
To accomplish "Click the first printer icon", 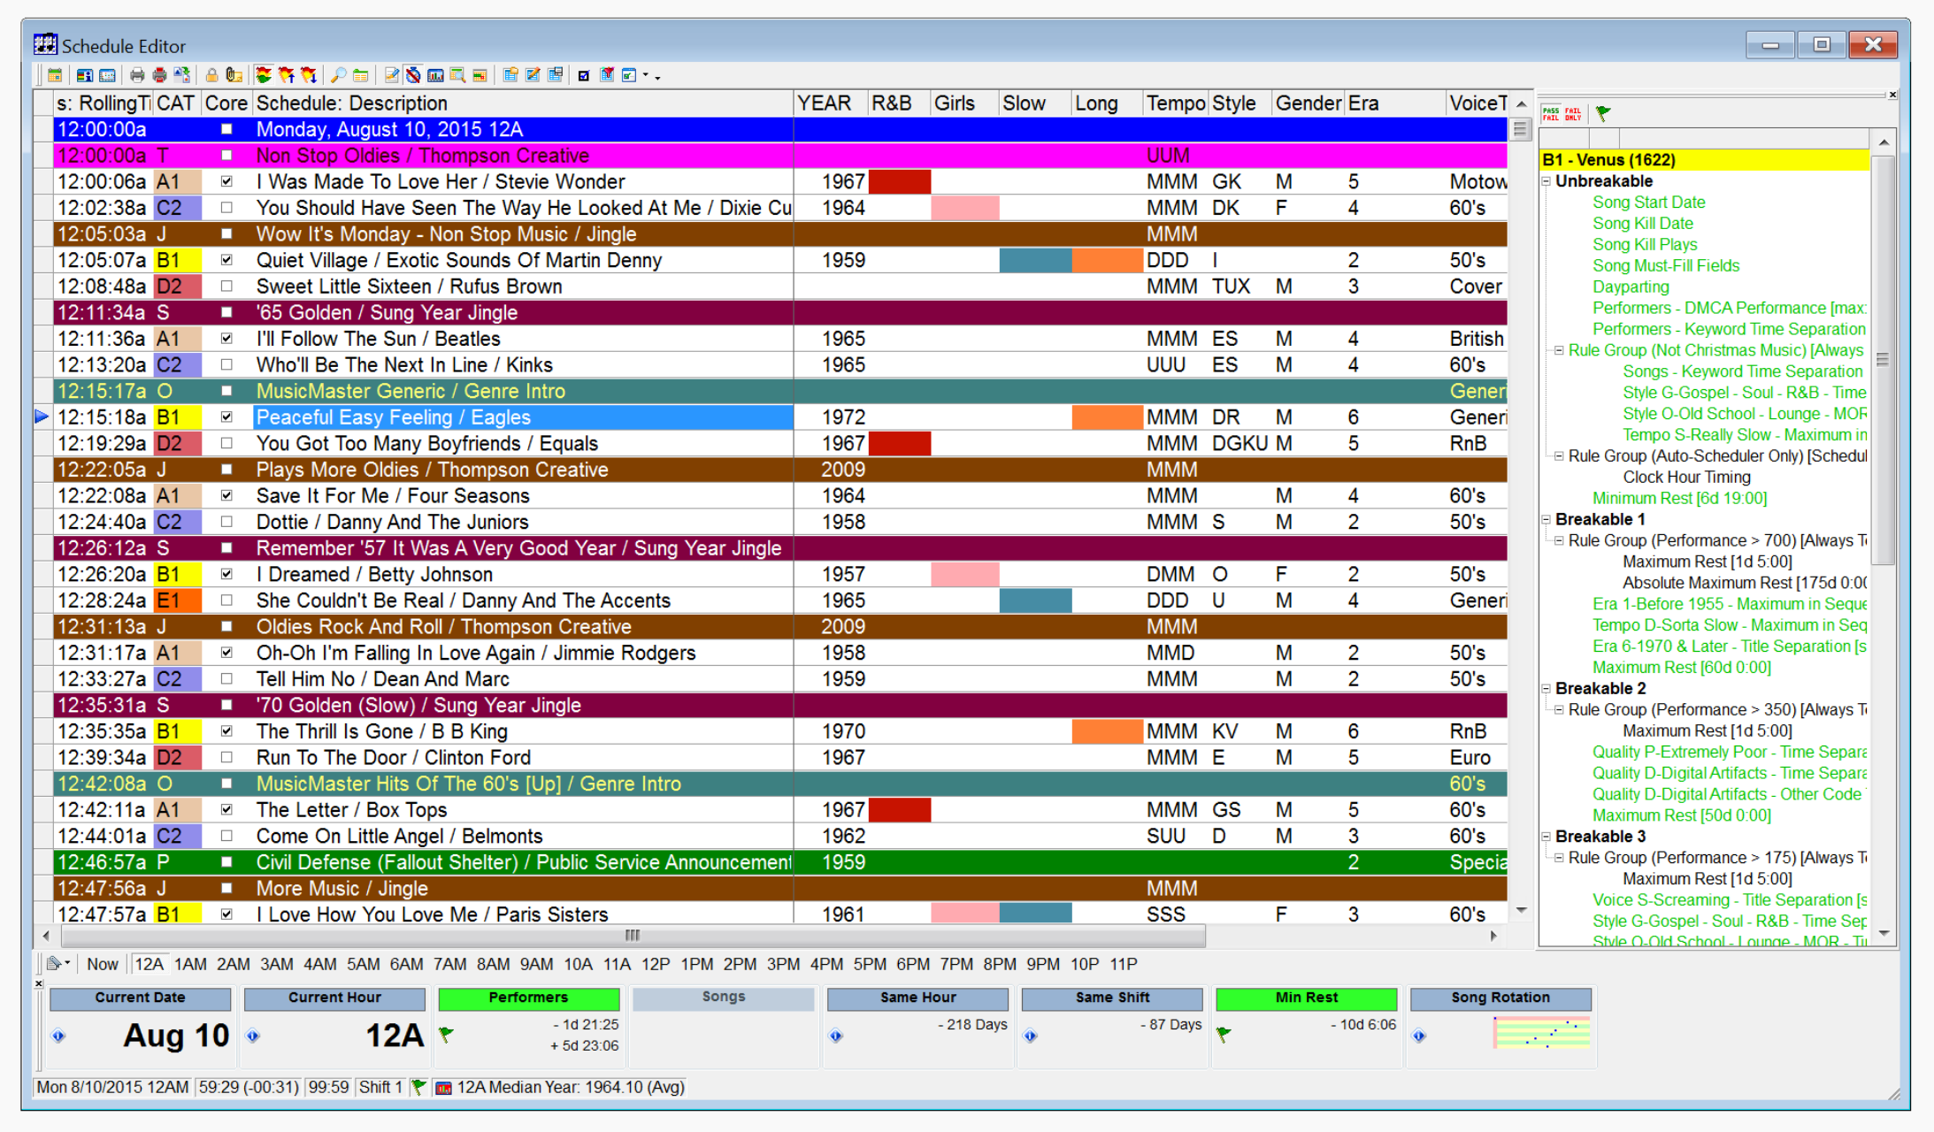I will [x=137, y=75].
